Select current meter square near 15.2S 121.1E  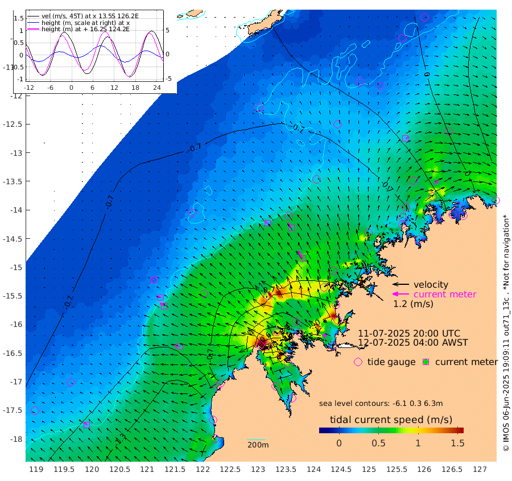click(154, 280)
